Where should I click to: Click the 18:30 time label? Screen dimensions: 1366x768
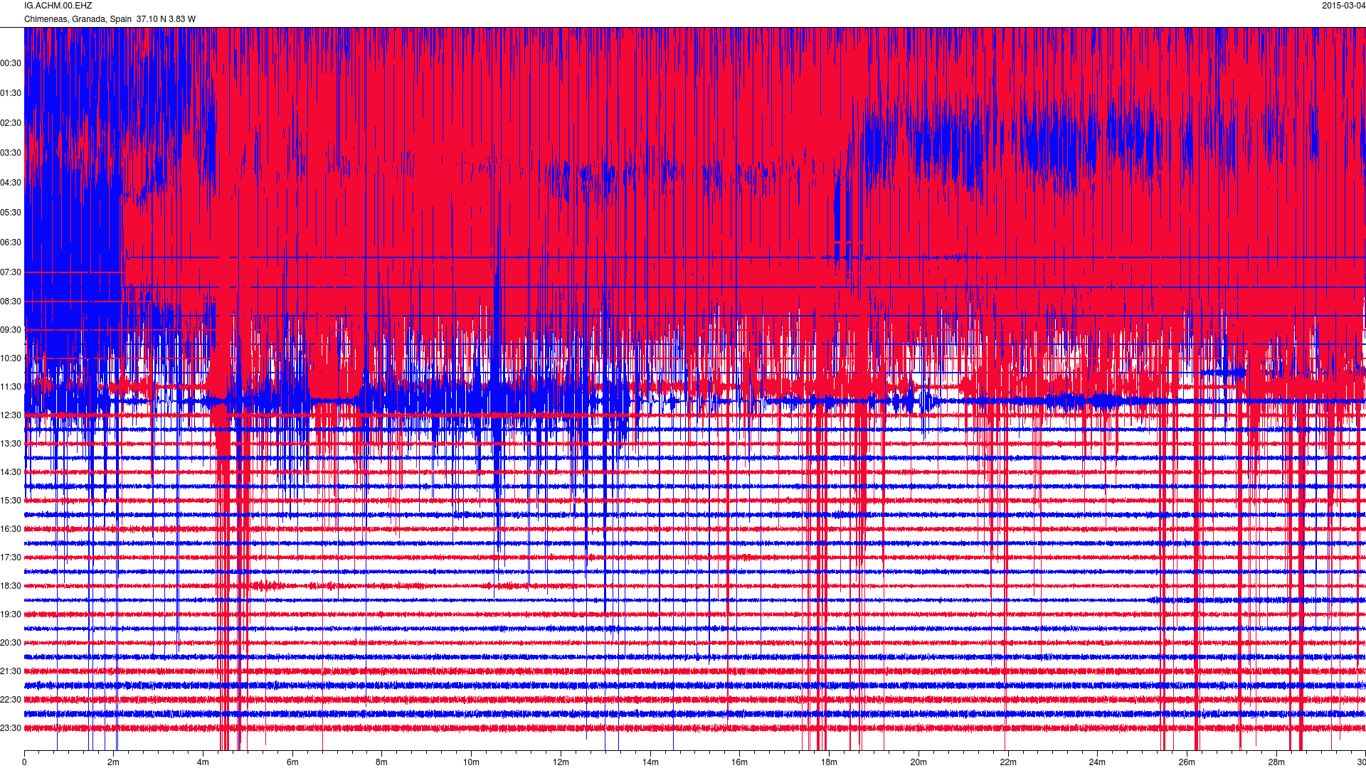click(11, 586)
